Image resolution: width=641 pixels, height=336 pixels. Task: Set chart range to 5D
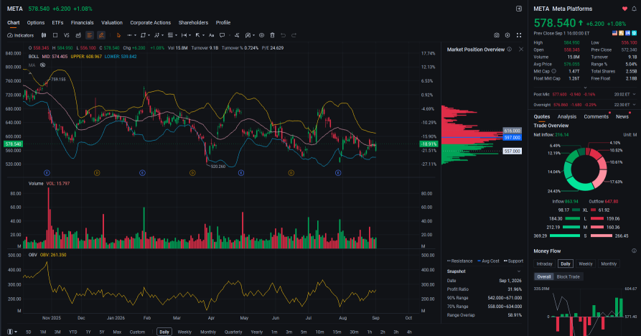click(x=28, y=332)
